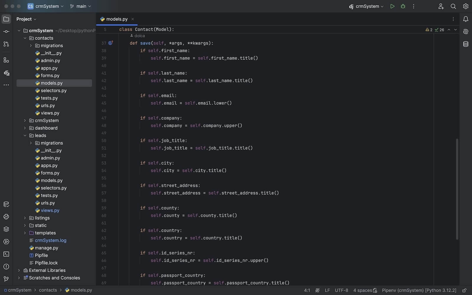472x295 pixels.
Task: Switch to the models.py editor tab
Action: (117, 19)
